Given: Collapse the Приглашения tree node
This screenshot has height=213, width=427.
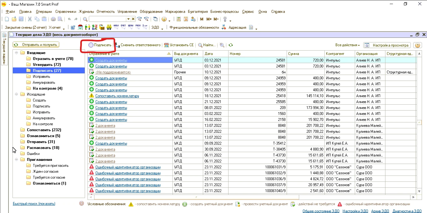Looking at the screenshot, I should click(x=16, y=160).
